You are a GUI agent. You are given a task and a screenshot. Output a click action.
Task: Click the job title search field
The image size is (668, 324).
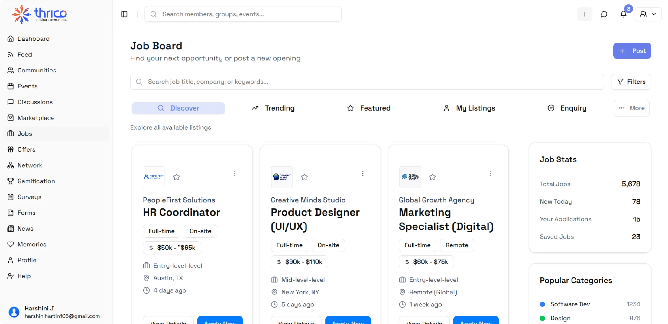[x=367, y=82]
